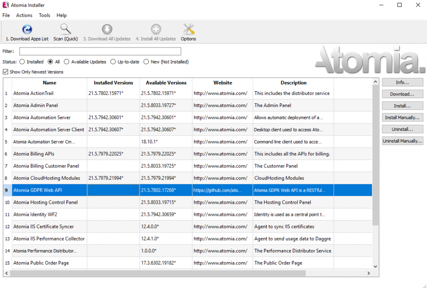Open the Help menu
Viewport: 427px width, 288px height.
[61, 15]
